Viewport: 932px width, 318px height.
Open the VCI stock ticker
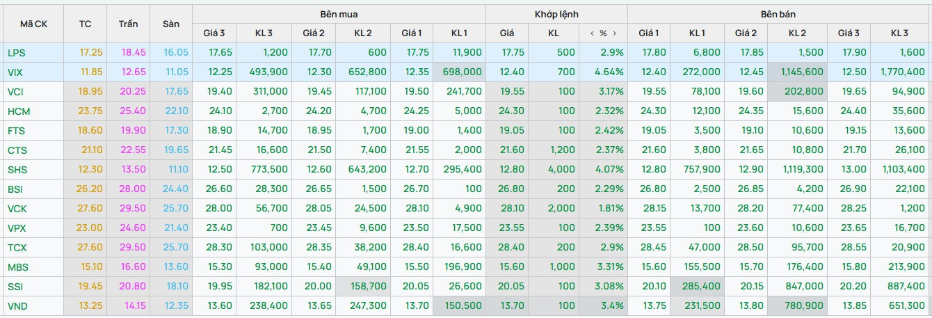(15, 91)
